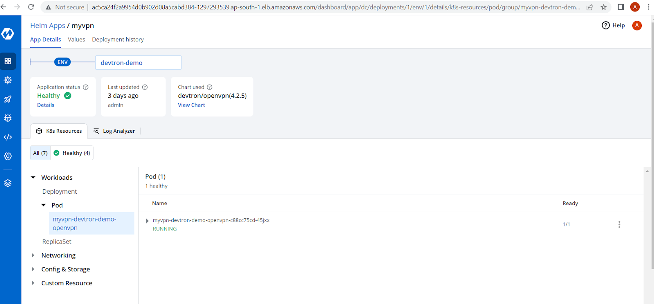Select myvpn-devtron-demo-openvpn pod tree item
The width and height of the screenshot is (654, 304).
92,224
